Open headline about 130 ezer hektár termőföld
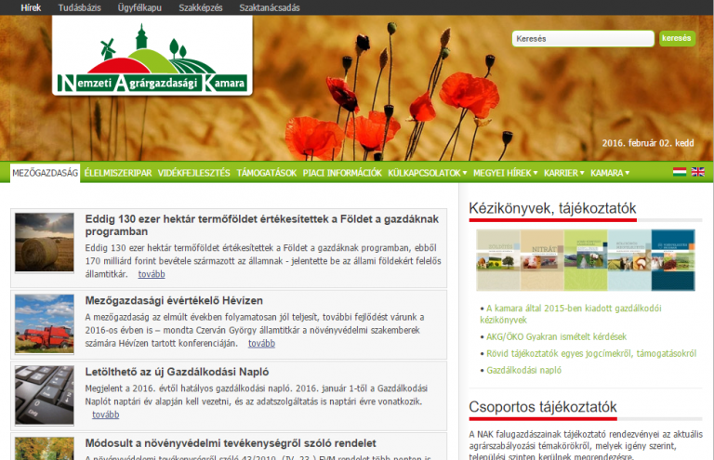 pos(262,225)
